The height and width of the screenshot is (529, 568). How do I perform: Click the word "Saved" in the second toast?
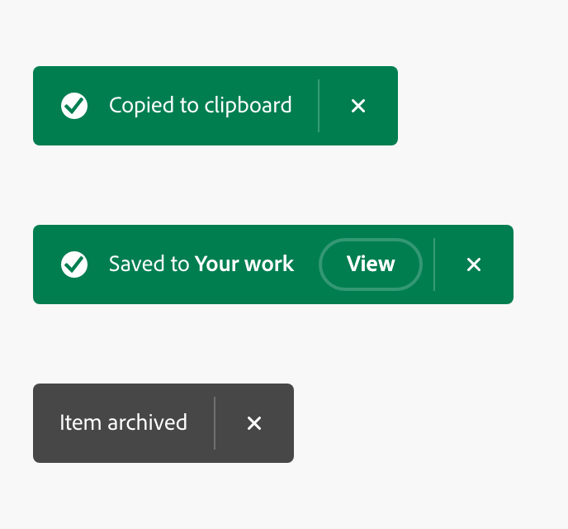point(137,264)
